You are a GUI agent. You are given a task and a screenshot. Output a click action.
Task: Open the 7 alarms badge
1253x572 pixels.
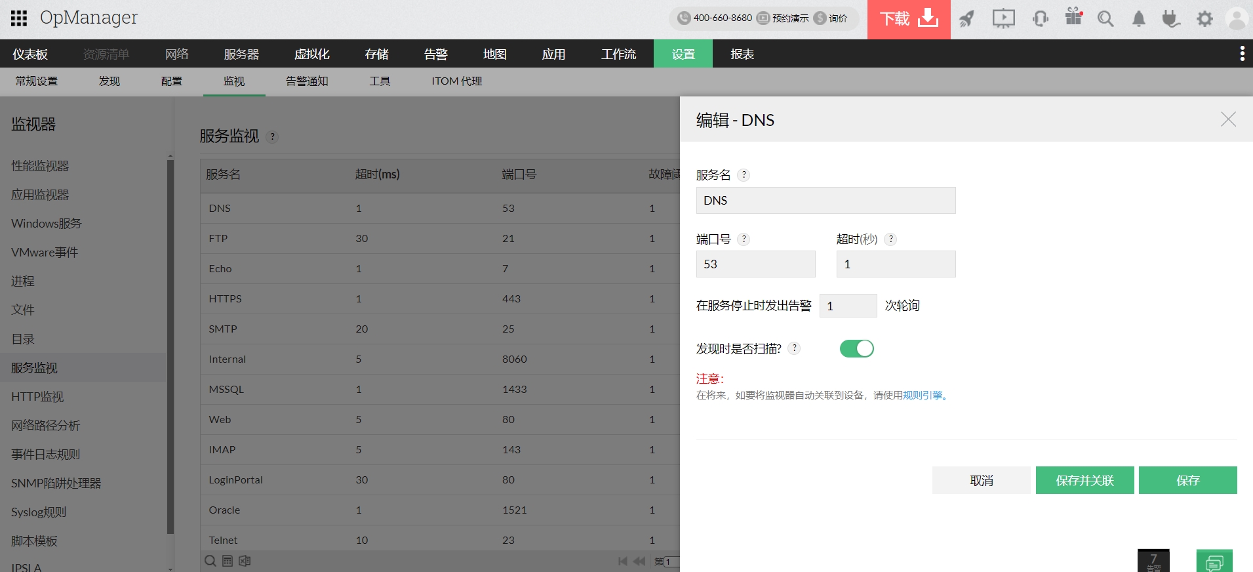tap(1153, 561)
